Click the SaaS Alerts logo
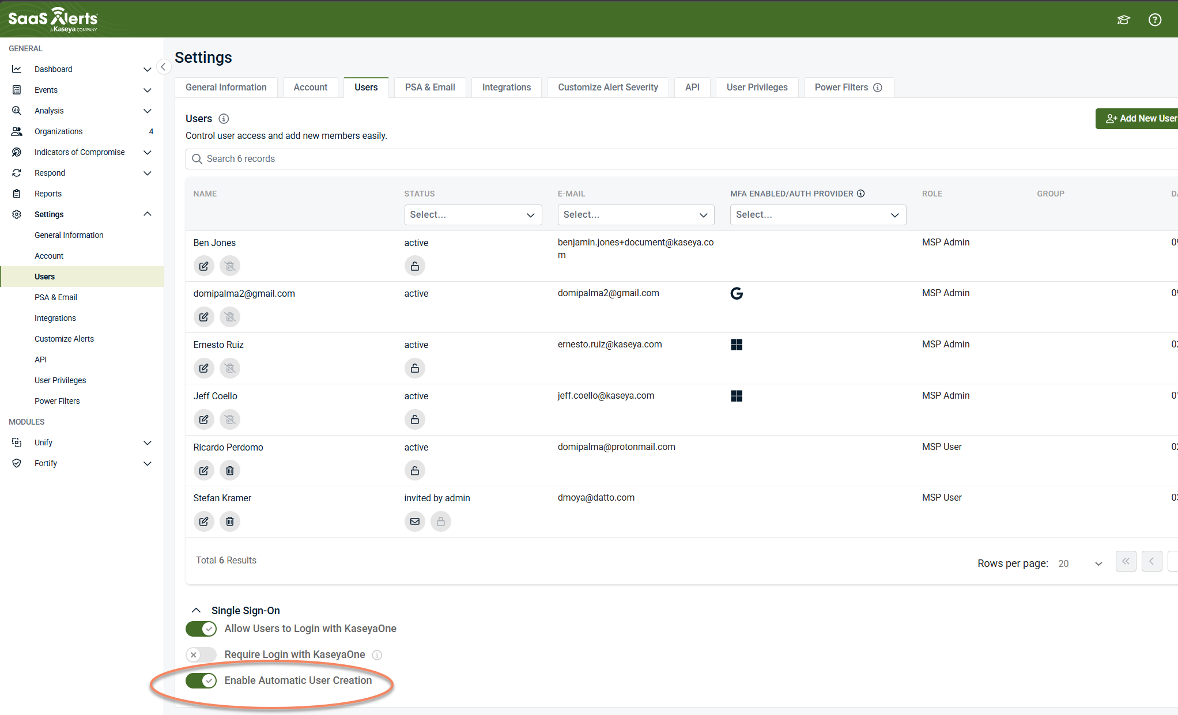 point(53,20)
